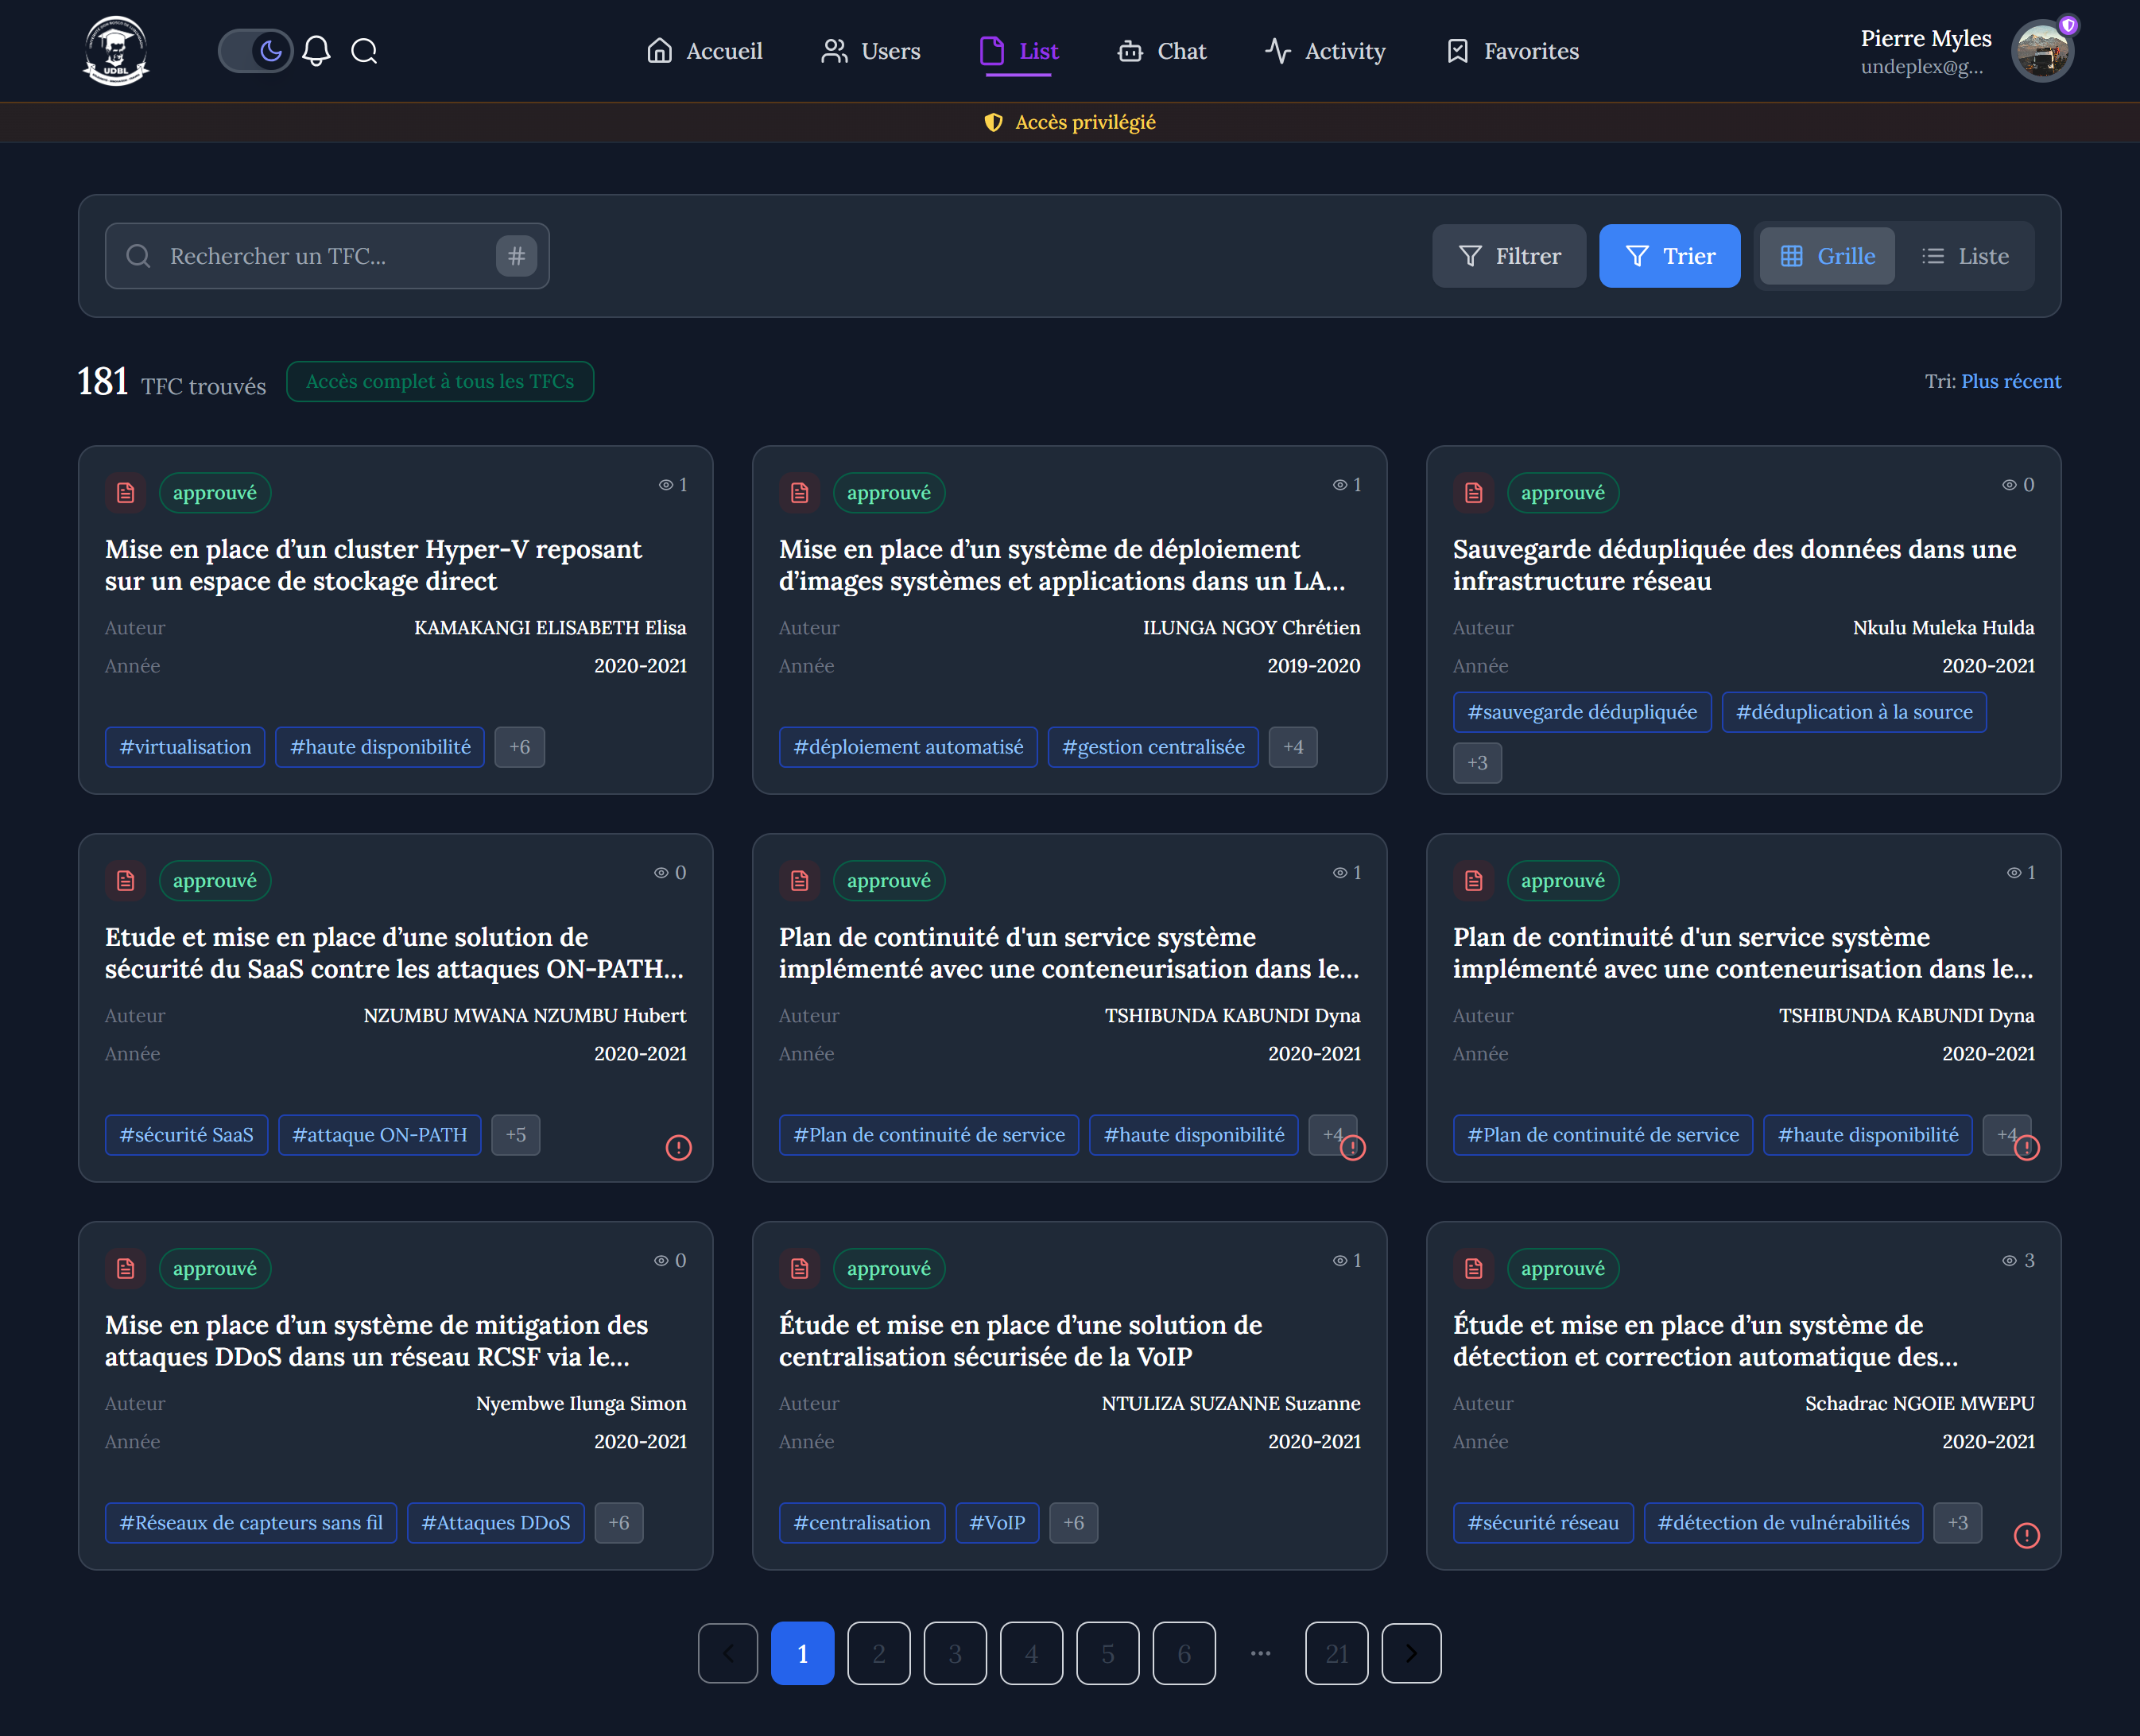Switch to Grille view

[x=1827, y=256]
